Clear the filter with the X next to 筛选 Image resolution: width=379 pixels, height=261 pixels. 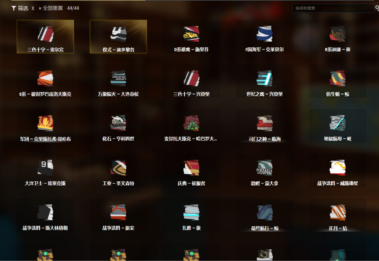click(x=33, y=8)
